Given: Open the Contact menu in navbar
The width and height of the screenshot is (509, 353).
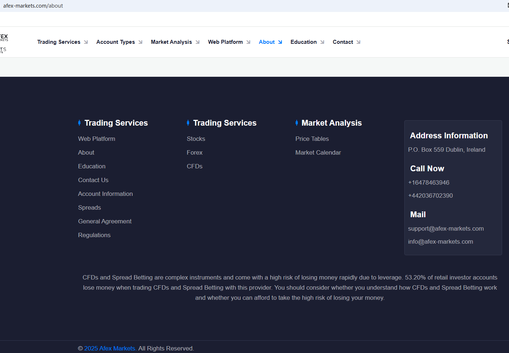Looking at the screenshot, I should [342, 42].
